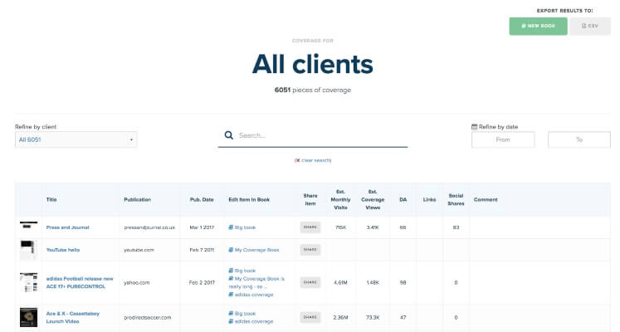This screenshot has height=332, width=620.
Task: Click book icon beside Big book in first row
Action: tap(231, 227)
